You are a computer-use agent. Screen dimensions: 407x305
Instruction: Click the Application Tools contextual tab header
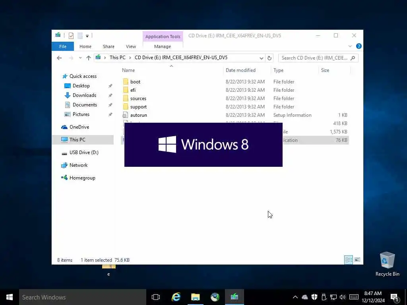pyautogui.click(x=163, y=37)
